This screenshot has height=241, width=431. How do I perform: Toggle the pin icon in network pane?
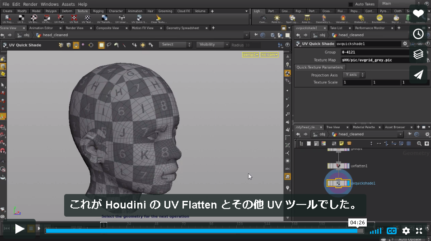pos(410,134)
